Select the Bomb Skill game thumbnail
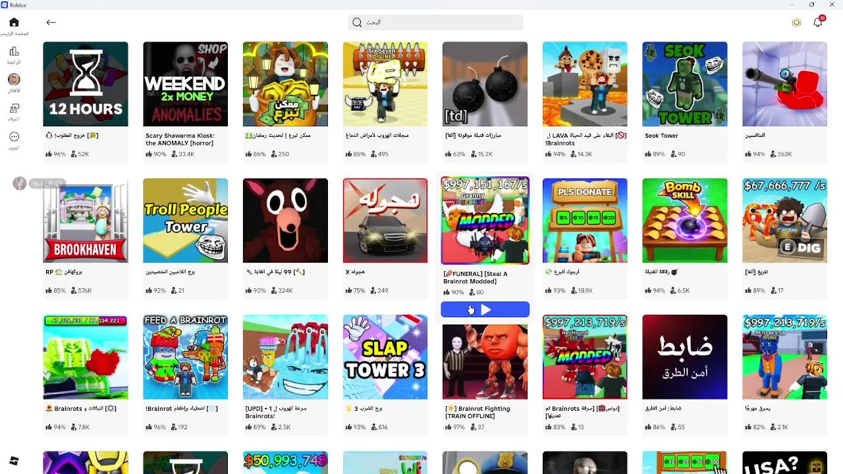The image size is (843, 474). (685, 221)
